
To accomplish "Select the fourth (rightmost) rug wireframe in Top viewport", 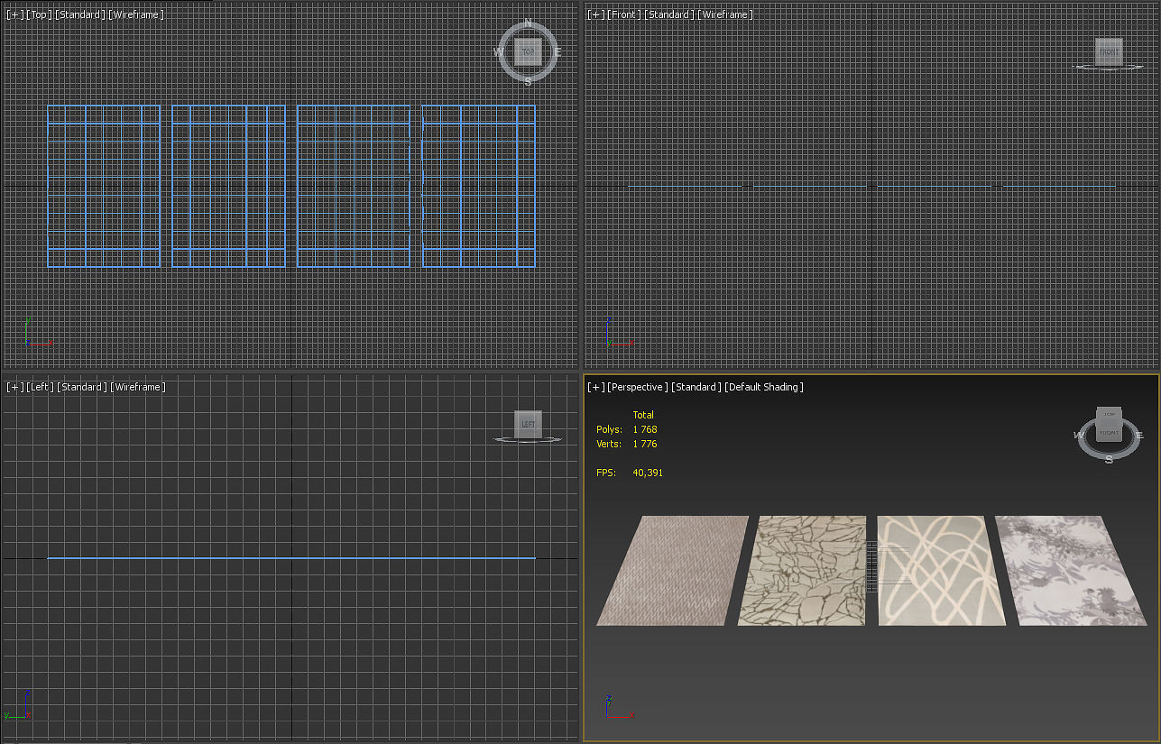I will pos(479,186).
